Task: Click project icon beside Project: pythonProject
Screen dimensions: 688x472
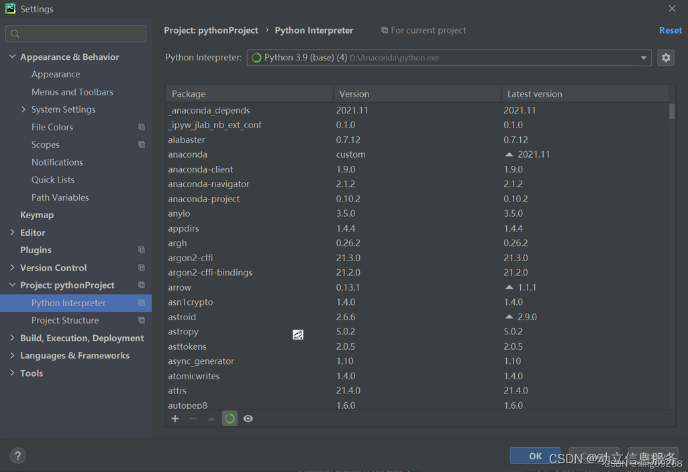Action: pyautogui.click(x=142, y=285)
